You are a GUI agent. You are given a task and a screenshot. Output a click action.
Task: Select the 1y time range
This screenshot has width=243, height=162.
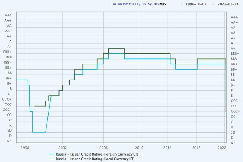pyautogui.click(x=138, y=4)
